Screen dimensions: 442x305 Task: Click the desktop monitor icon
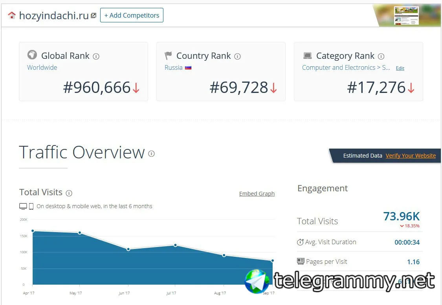coord(23,206)
